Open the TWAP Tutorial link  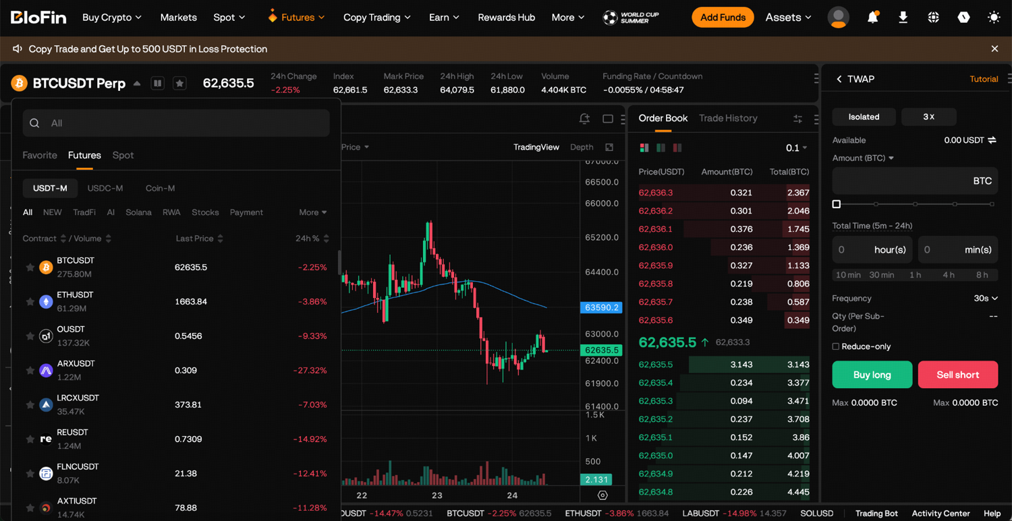984,79
